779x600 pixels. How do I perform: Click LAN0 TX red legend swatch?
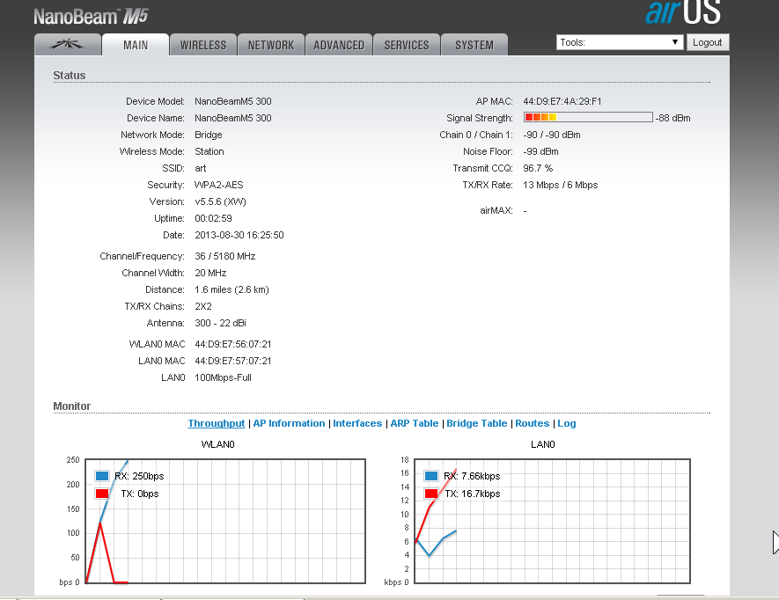tap(431, 494)
